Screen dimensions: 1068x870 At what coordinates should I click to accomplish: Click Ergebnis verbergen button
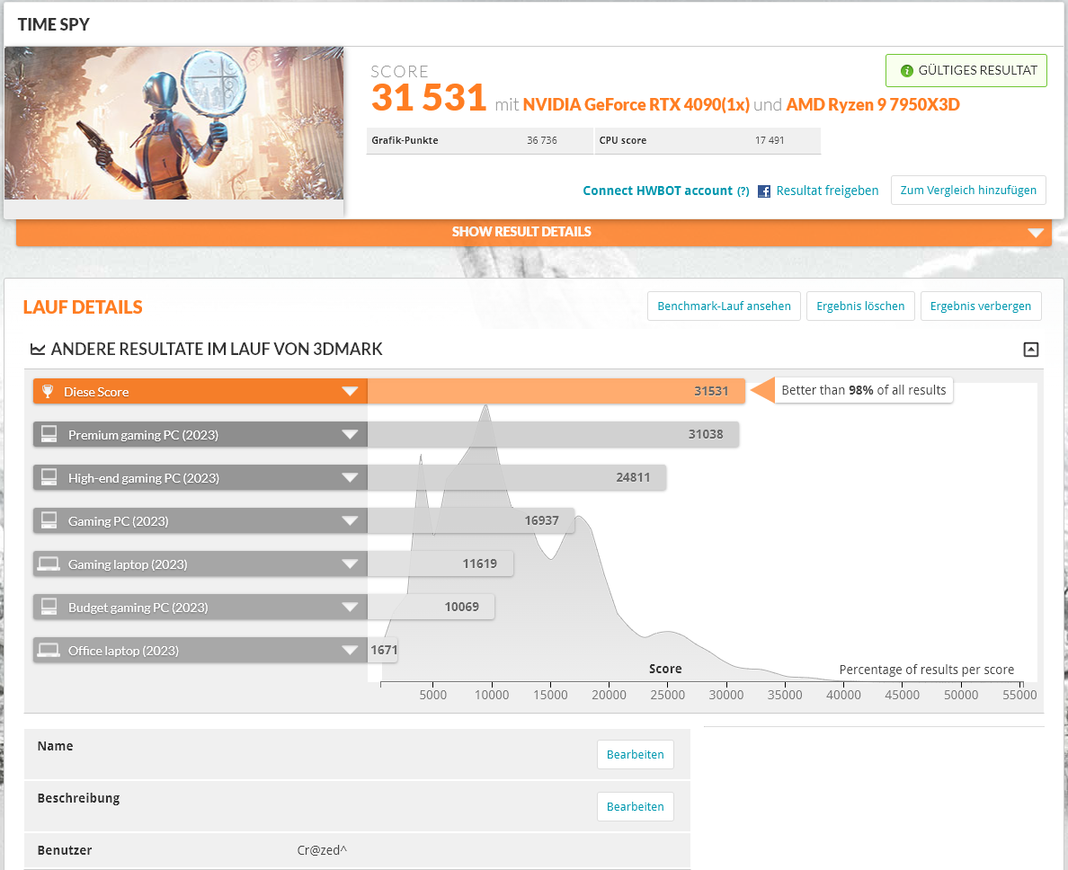coord(980,306)
